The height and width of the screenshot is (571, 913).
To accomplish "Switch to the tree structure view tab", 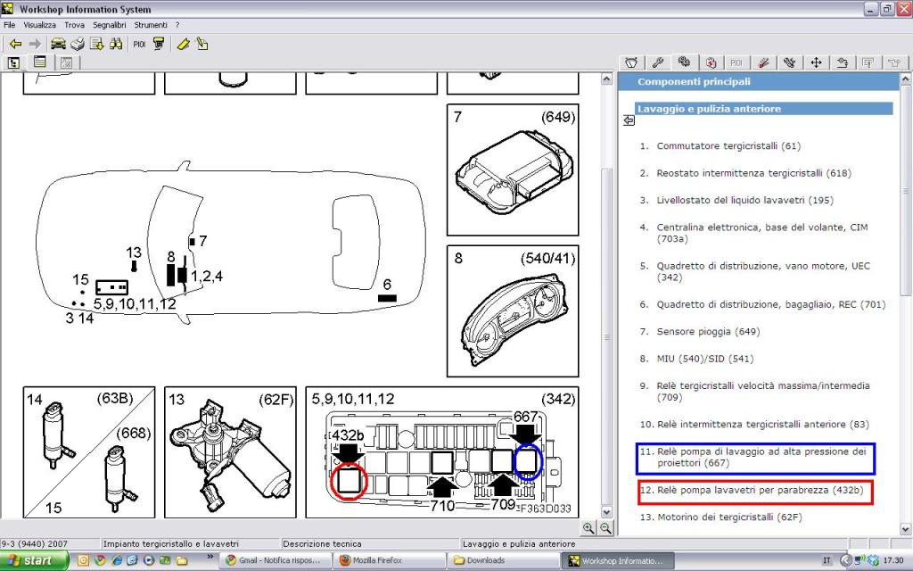I will coord(14,62).
